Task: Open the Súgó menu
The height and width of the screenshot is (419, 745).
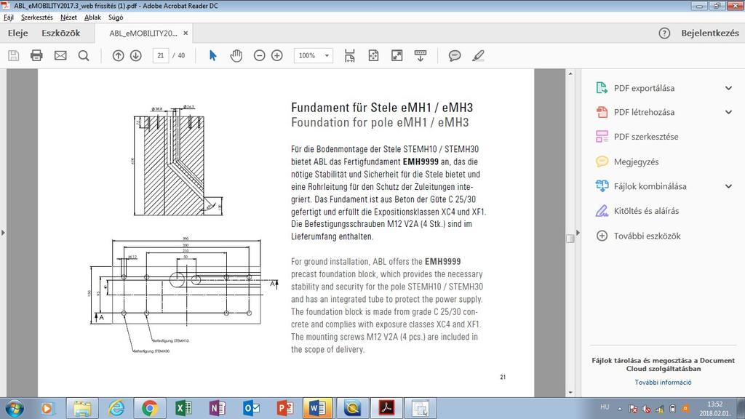Action: 116,17
